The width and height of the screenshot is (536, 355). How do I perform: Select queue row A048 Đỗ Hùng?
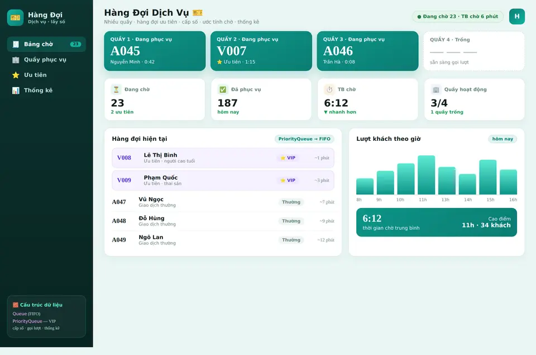[223, 221]
